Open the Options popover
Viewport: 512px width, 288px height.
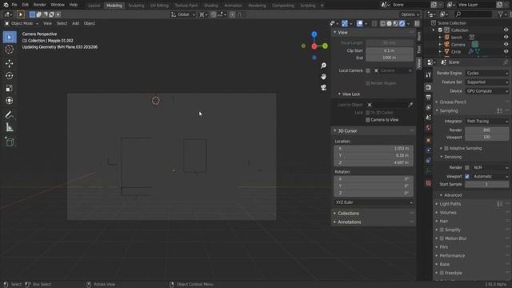tap(410, 14)
